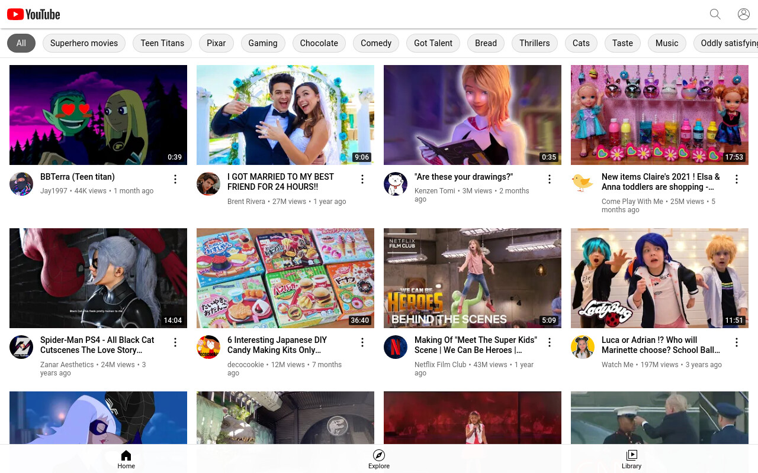The image size is (758, 473).
Task: Open options menu for Luca or Adrian video
Action: pyautogui.click(x=737, y=342)
